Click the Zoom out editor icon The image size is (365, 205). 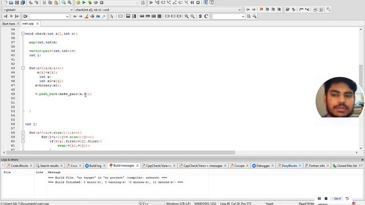193,17
